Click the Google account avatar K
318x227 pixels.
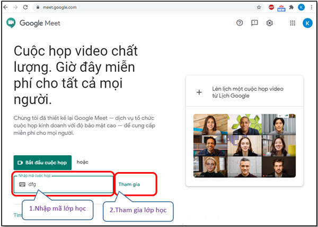(x=307, y=23)
